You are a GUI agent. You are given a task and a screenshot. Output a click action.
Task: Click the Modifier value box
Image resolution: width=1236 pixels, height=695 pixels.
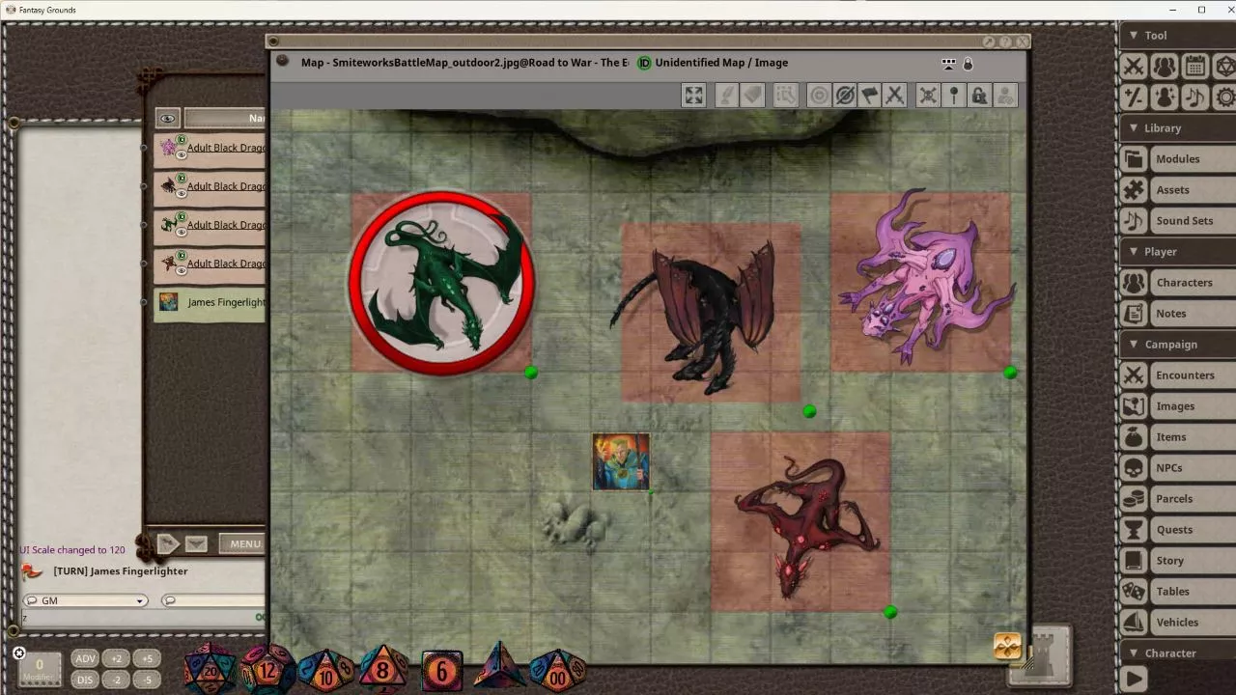40,668
